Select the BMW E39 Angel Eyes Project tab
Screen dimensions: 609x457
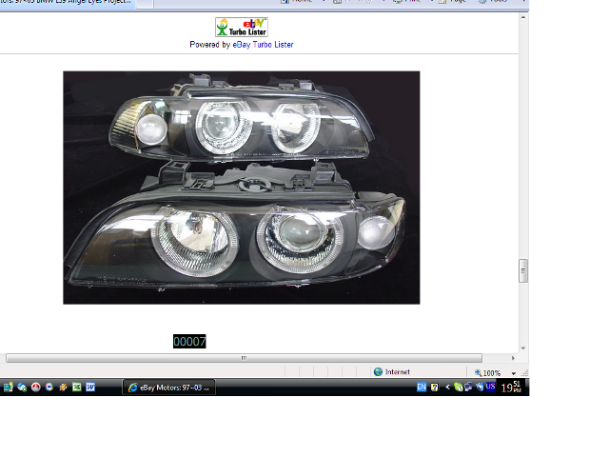tap(68, 3)
